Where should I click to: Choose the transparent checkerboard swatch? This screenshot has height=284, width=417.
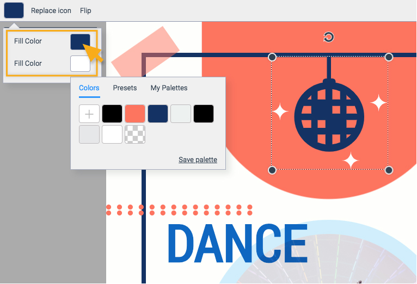click(x=135, y=134)
